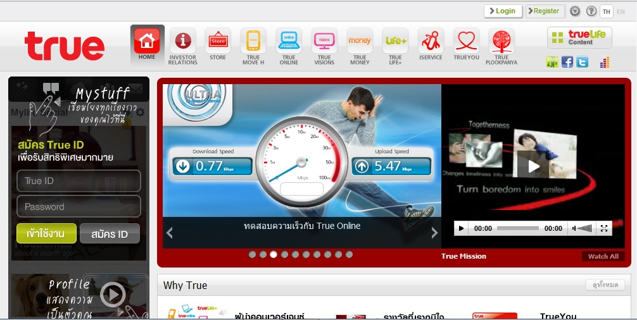Select the first carousel dot

coord(252,254)
